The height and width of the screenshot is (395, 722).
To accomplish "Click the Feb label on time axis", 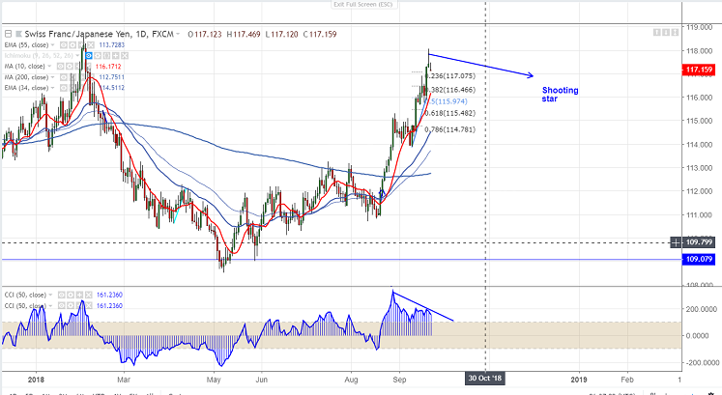I will [627, 380].
